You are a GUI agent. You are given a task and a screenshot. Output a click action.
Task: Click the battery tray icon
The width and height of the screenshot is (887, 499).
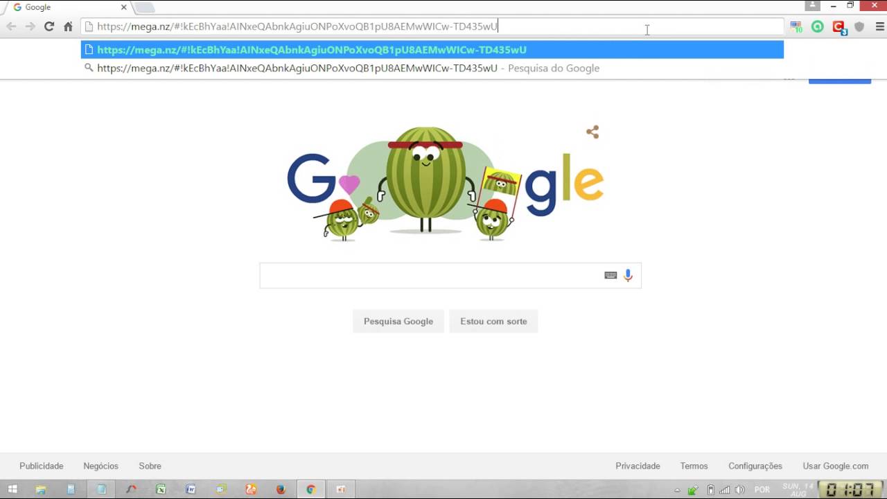click(710, 490)
